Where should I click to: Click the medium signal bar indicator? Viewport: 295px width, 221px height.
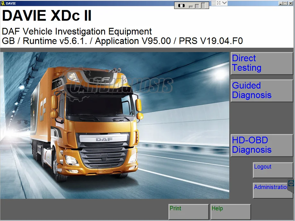[x=197, y=6]
